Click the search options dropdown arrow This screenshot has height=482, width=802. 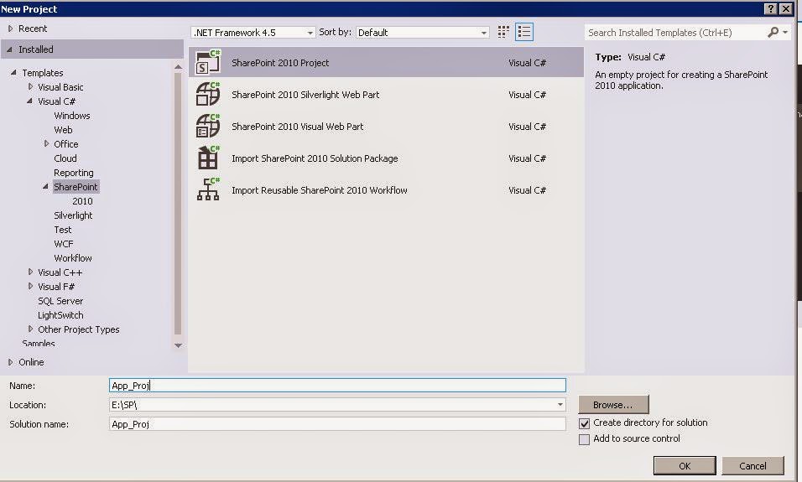(x=785, y=33)
